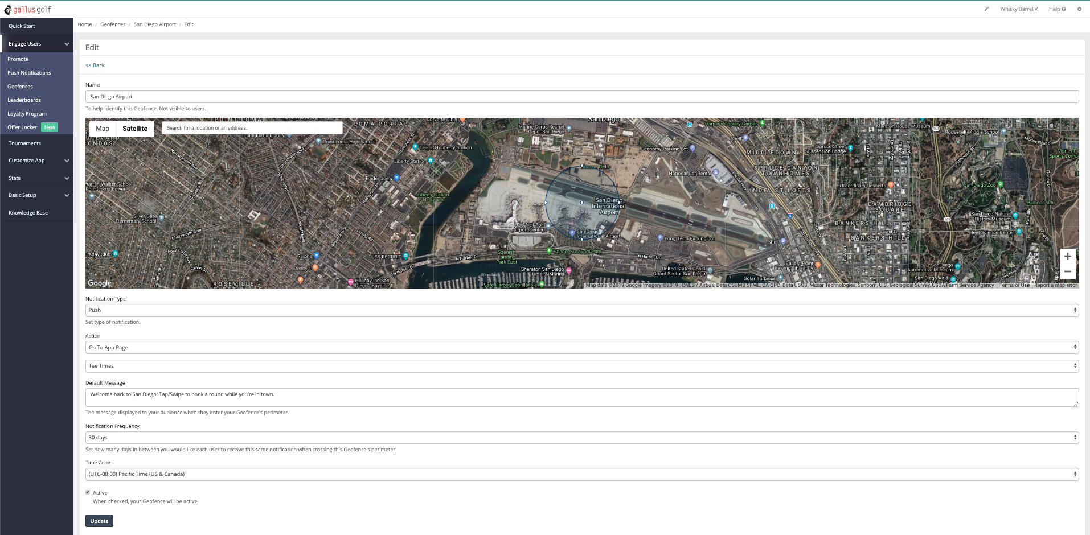Open Tournaments in the sidebar

(37, 143)
